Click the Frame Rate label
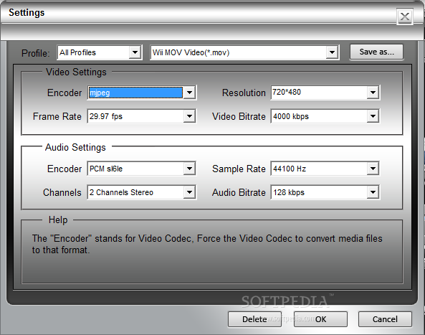The image size is (425, 335). pyautogui.click(x=57, y=116)
